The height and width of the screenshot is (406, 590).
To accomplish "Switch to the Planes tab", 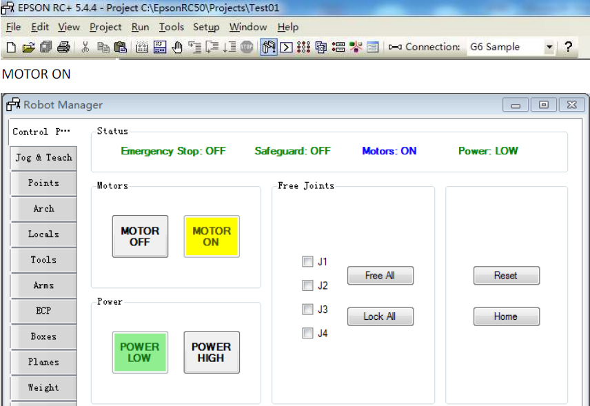I will (x=43, y=362).
